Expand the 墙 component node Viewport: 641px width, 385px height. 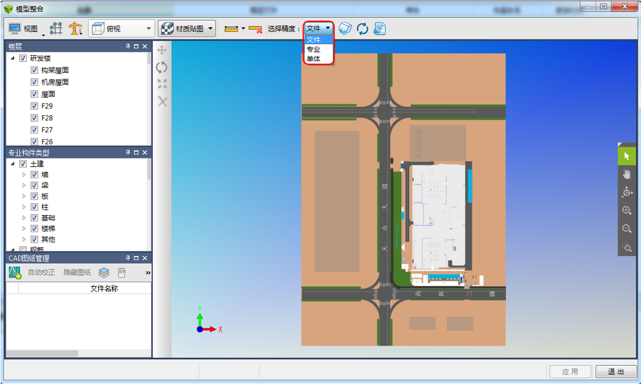[24, 175]
